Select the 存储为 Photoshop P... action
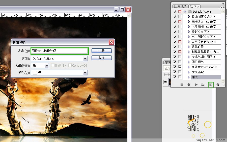 point(206,67)
